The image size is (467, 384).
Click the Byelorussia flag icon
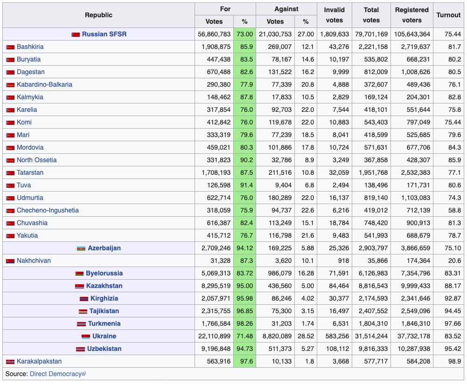[79, 274]
